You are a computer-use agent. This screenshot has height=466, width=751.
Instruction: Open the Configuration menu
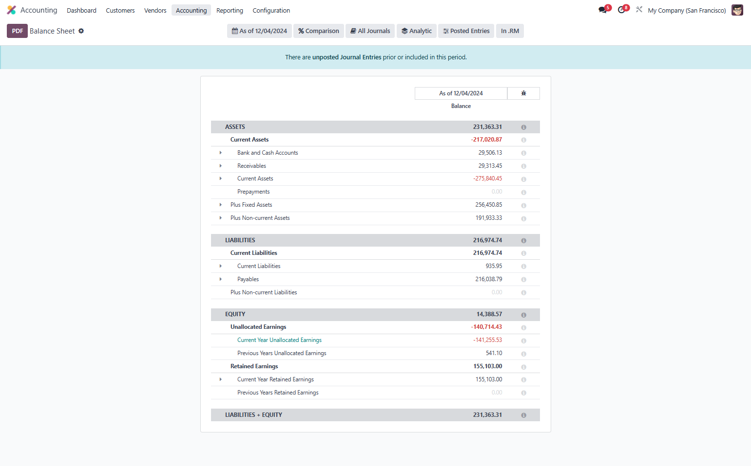pos(271,10)
